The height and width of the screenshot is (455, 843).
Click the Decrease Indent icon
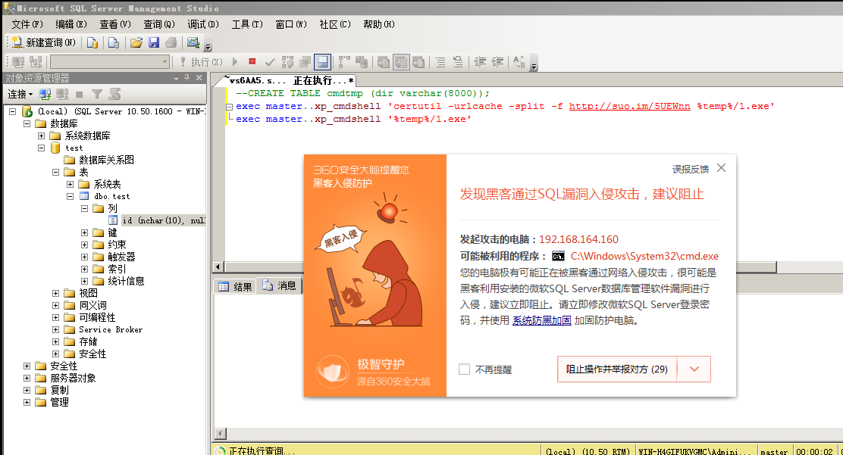coord(480,62)
